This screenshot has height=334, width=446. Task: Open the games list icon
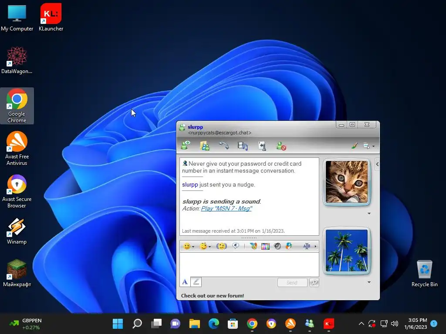click(x=262, y=146)
